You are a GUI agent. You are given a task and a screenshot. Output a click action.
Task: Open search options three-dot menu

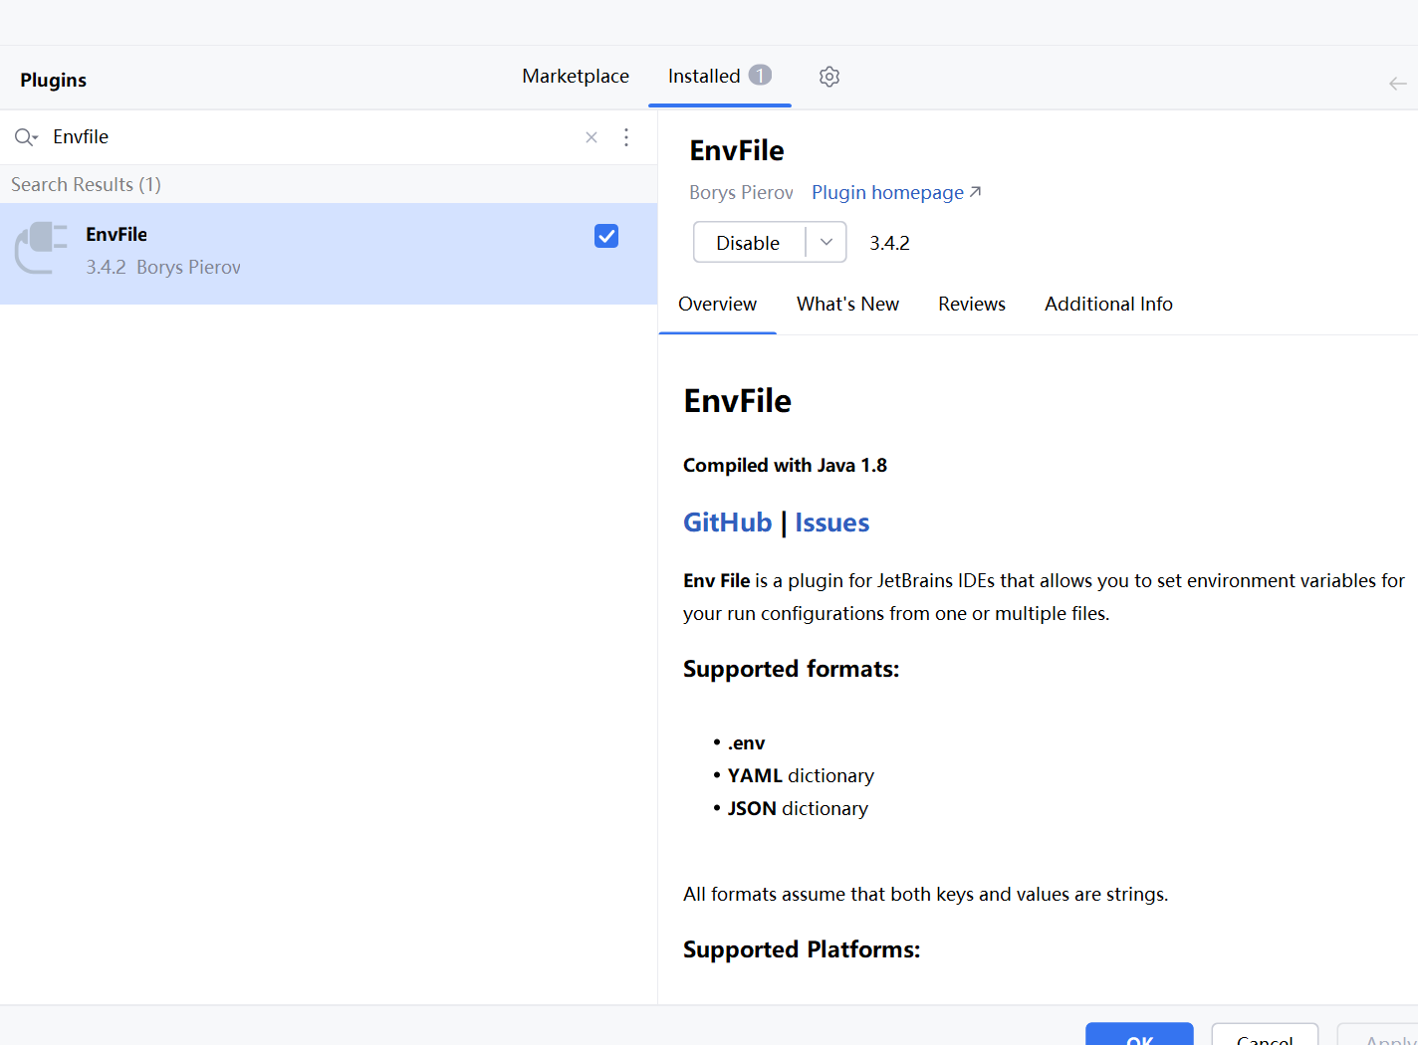626,137
